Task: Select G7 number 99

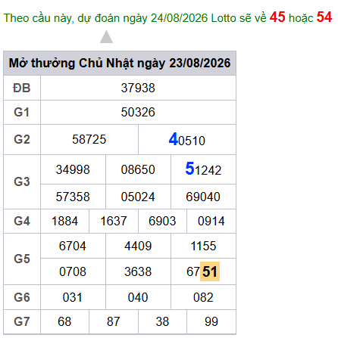Action: [211, 321]
